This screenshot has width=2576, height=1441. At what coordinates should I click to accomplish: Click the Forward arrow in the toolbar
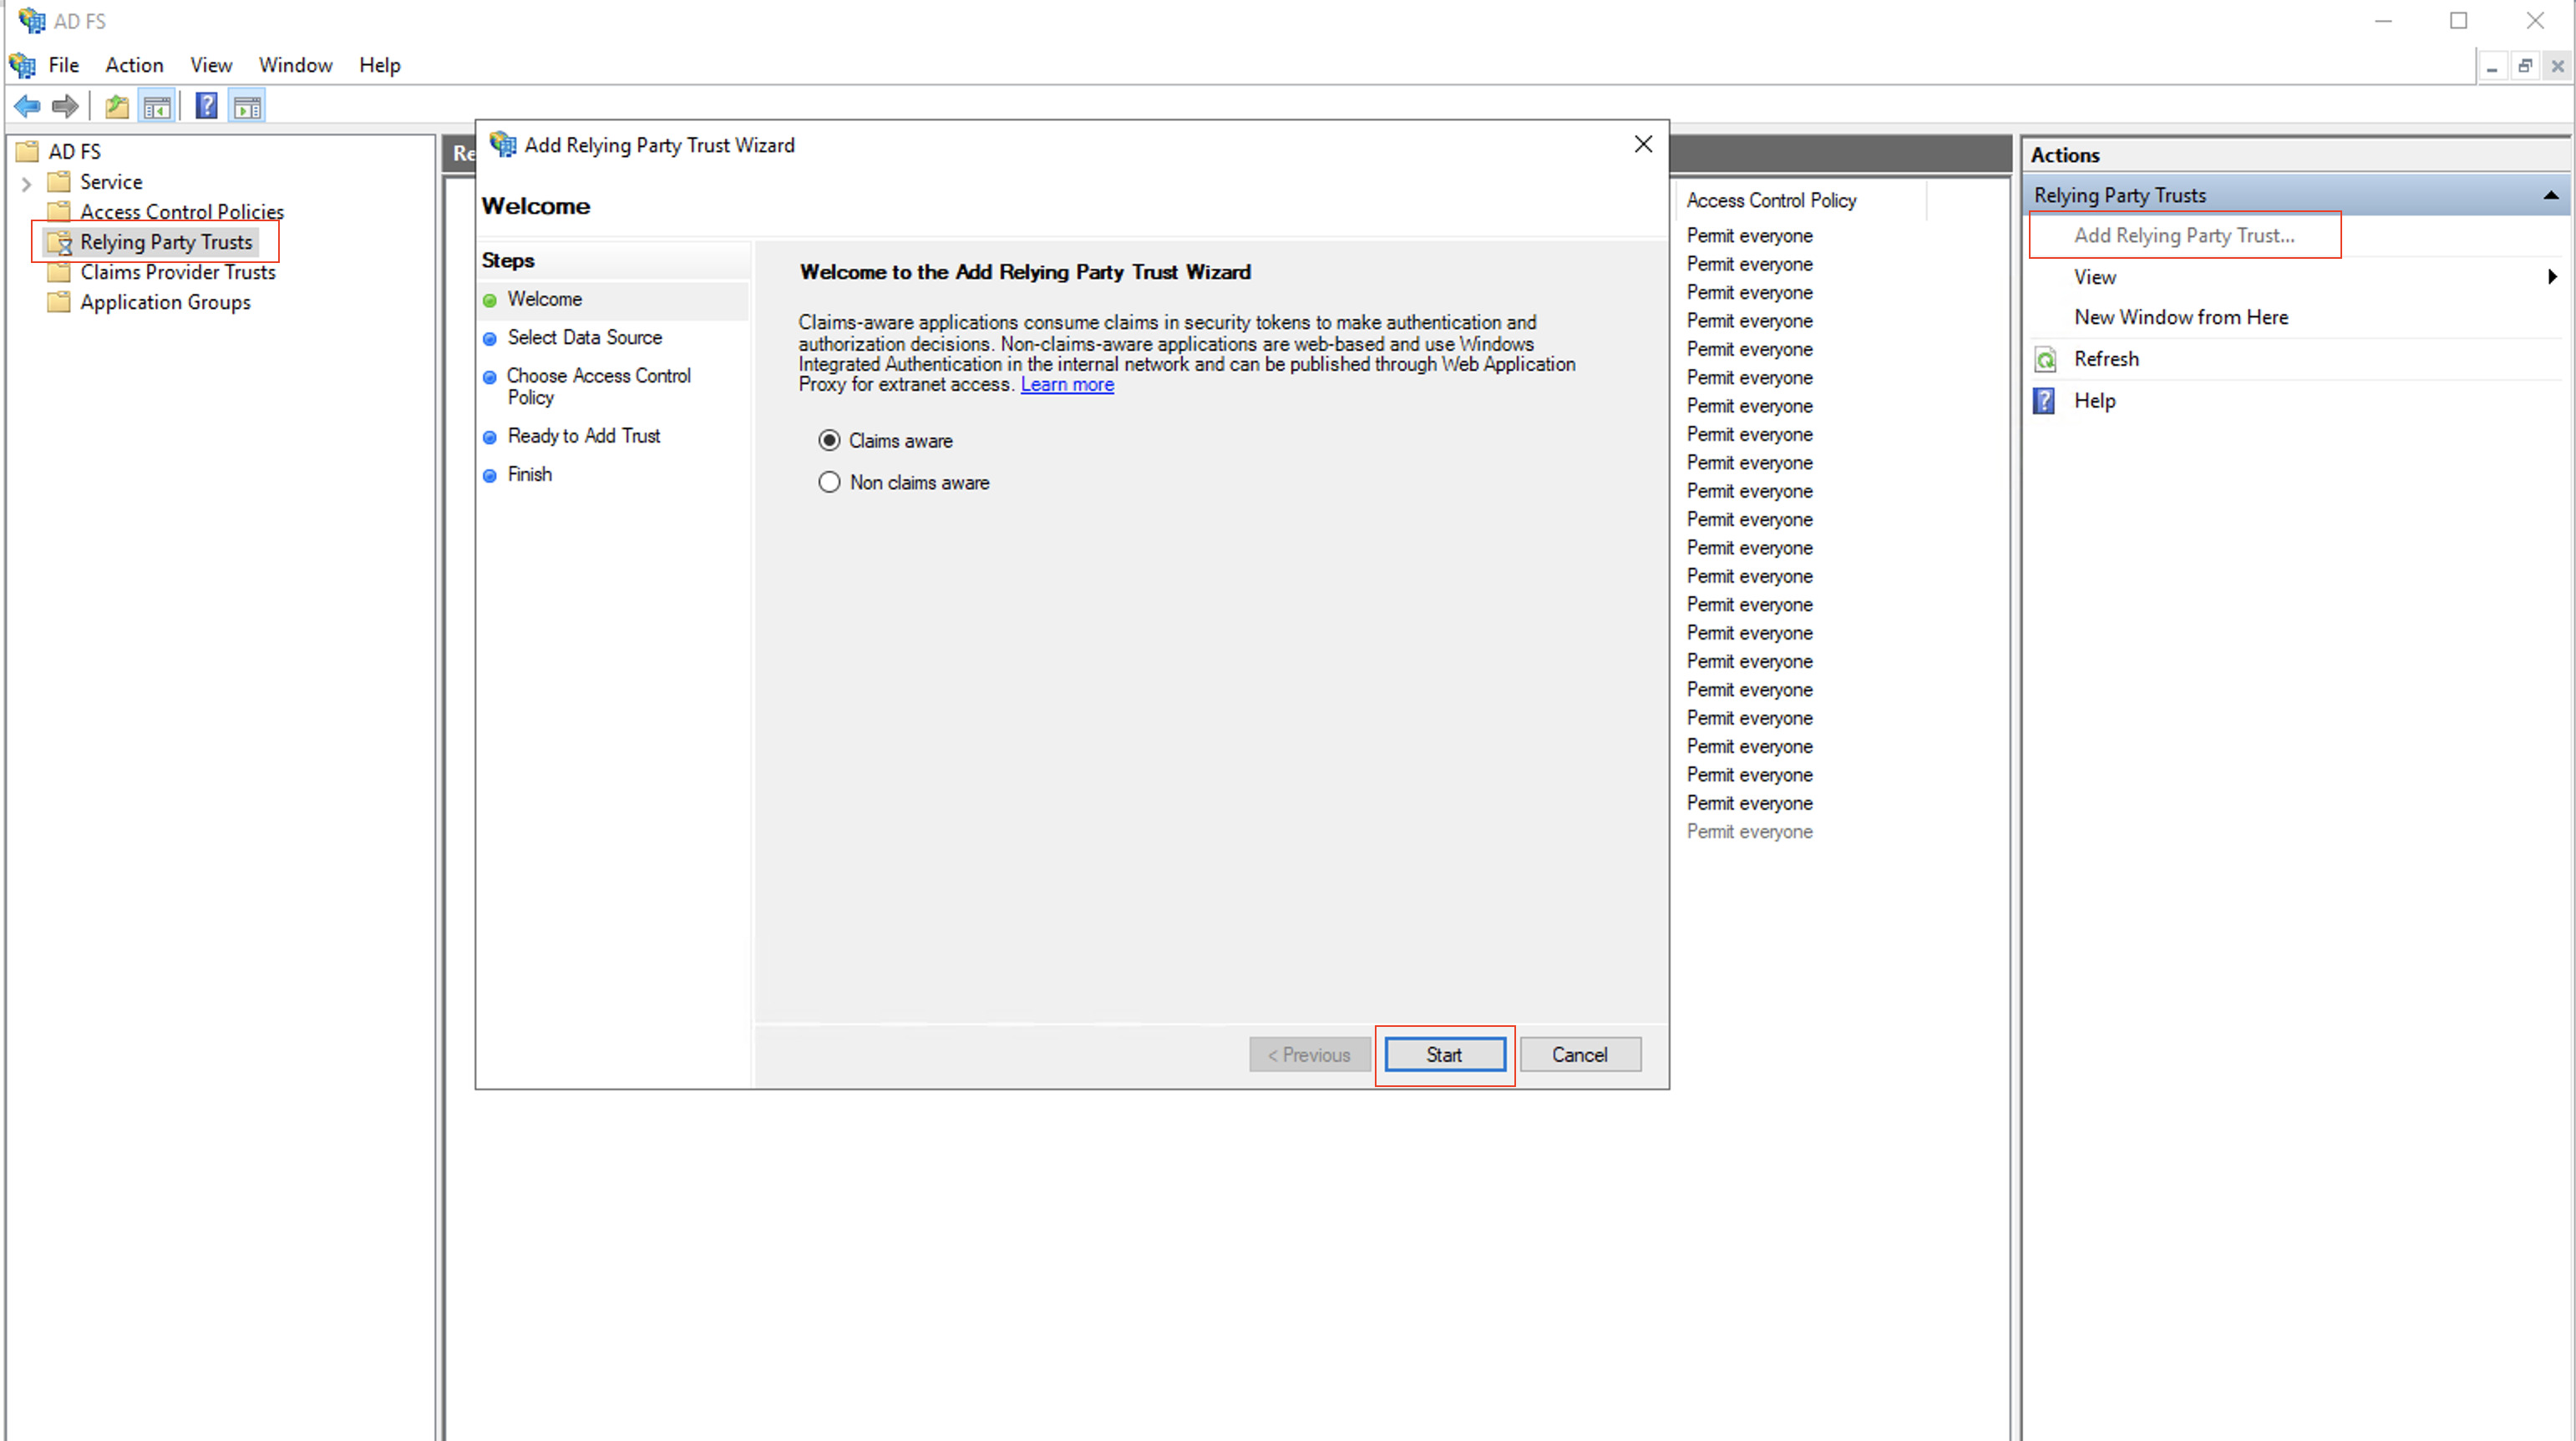point(65,106)
